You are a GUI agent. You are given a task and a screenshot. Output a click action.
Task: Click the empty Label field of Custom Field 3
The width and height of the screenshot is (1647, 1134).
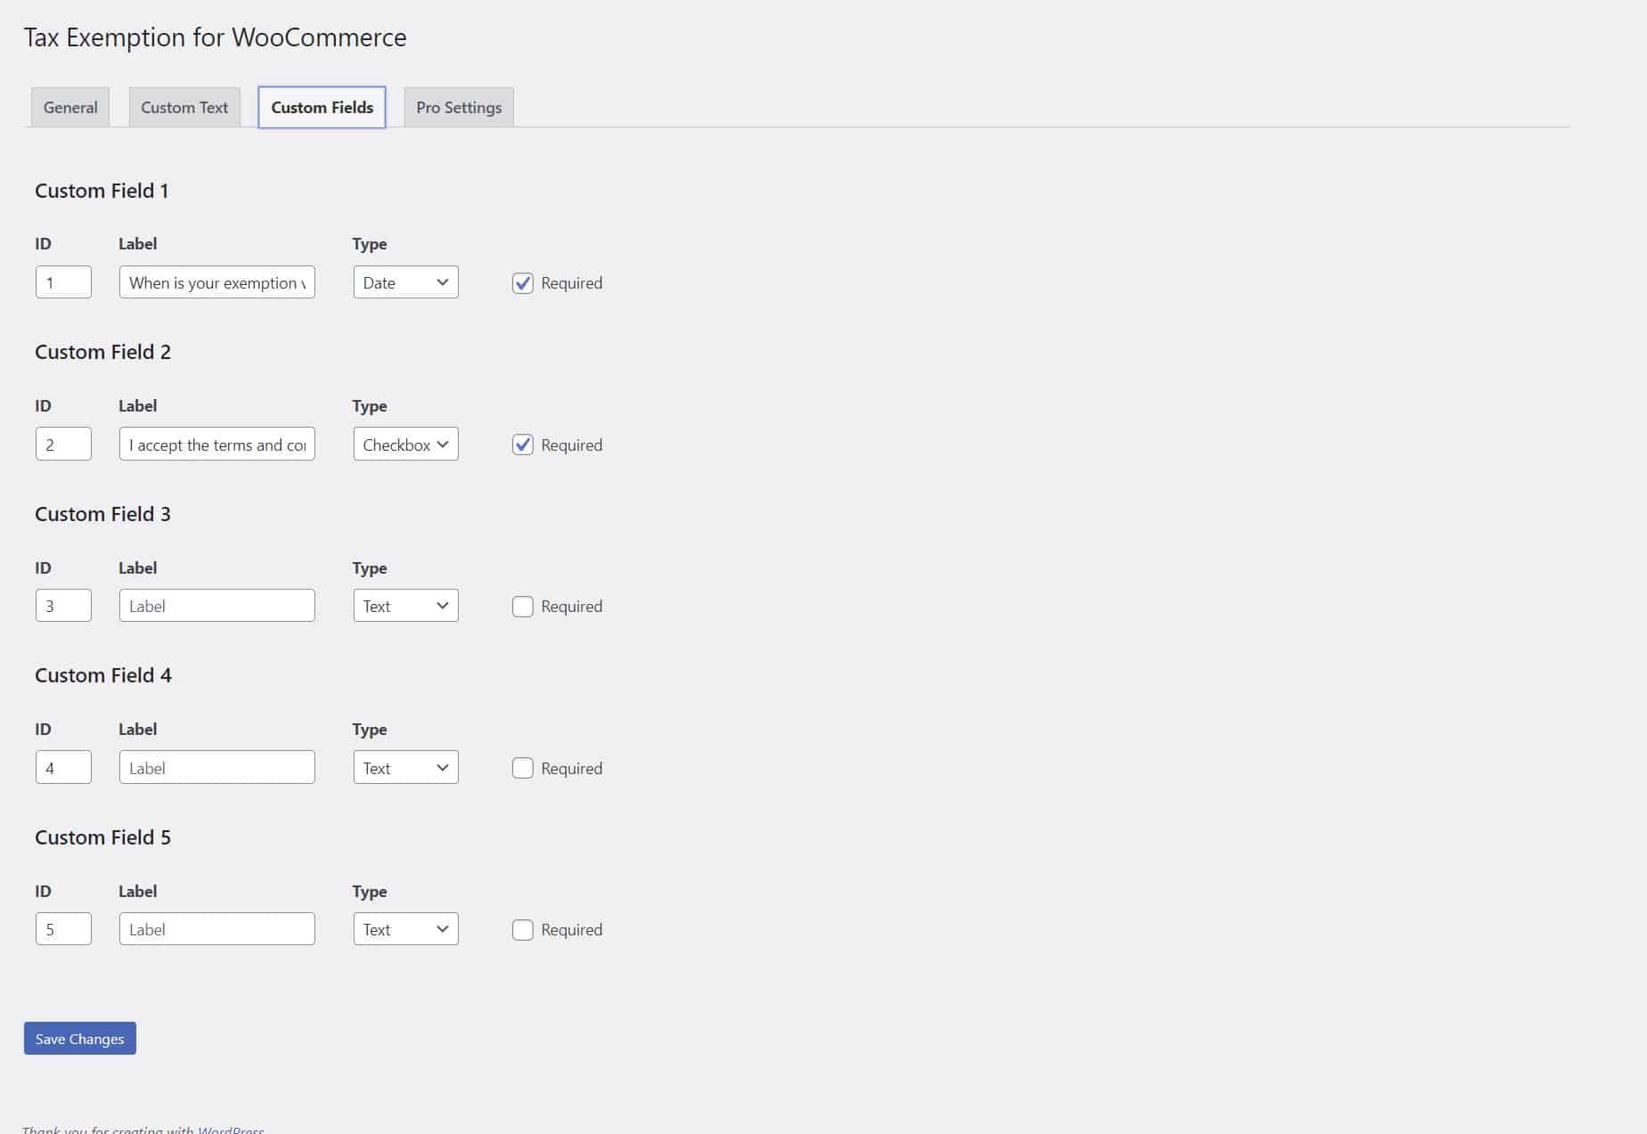pos(217,606)
